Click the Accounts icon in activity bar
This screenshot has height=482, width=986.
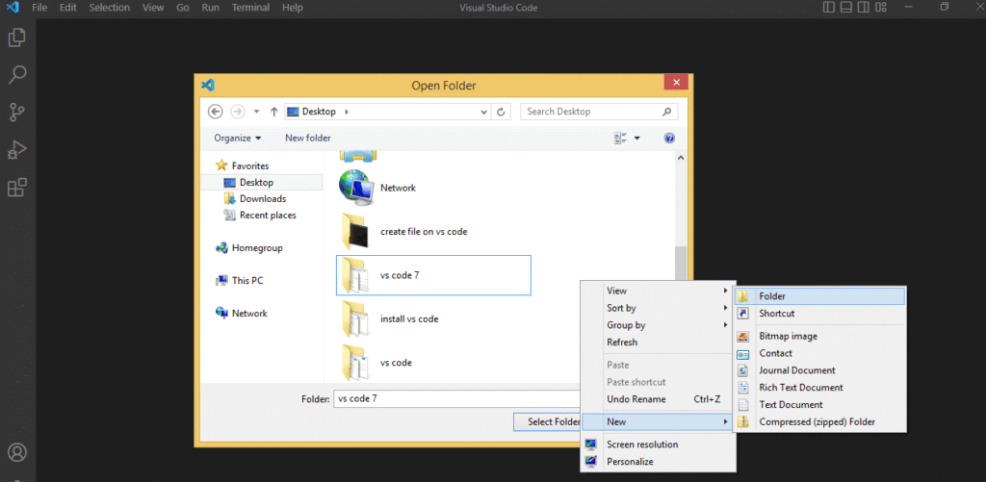tap(17, 452)
